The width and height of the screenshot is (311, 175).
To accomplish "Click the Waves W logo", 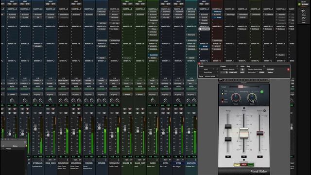I will 220,80.
